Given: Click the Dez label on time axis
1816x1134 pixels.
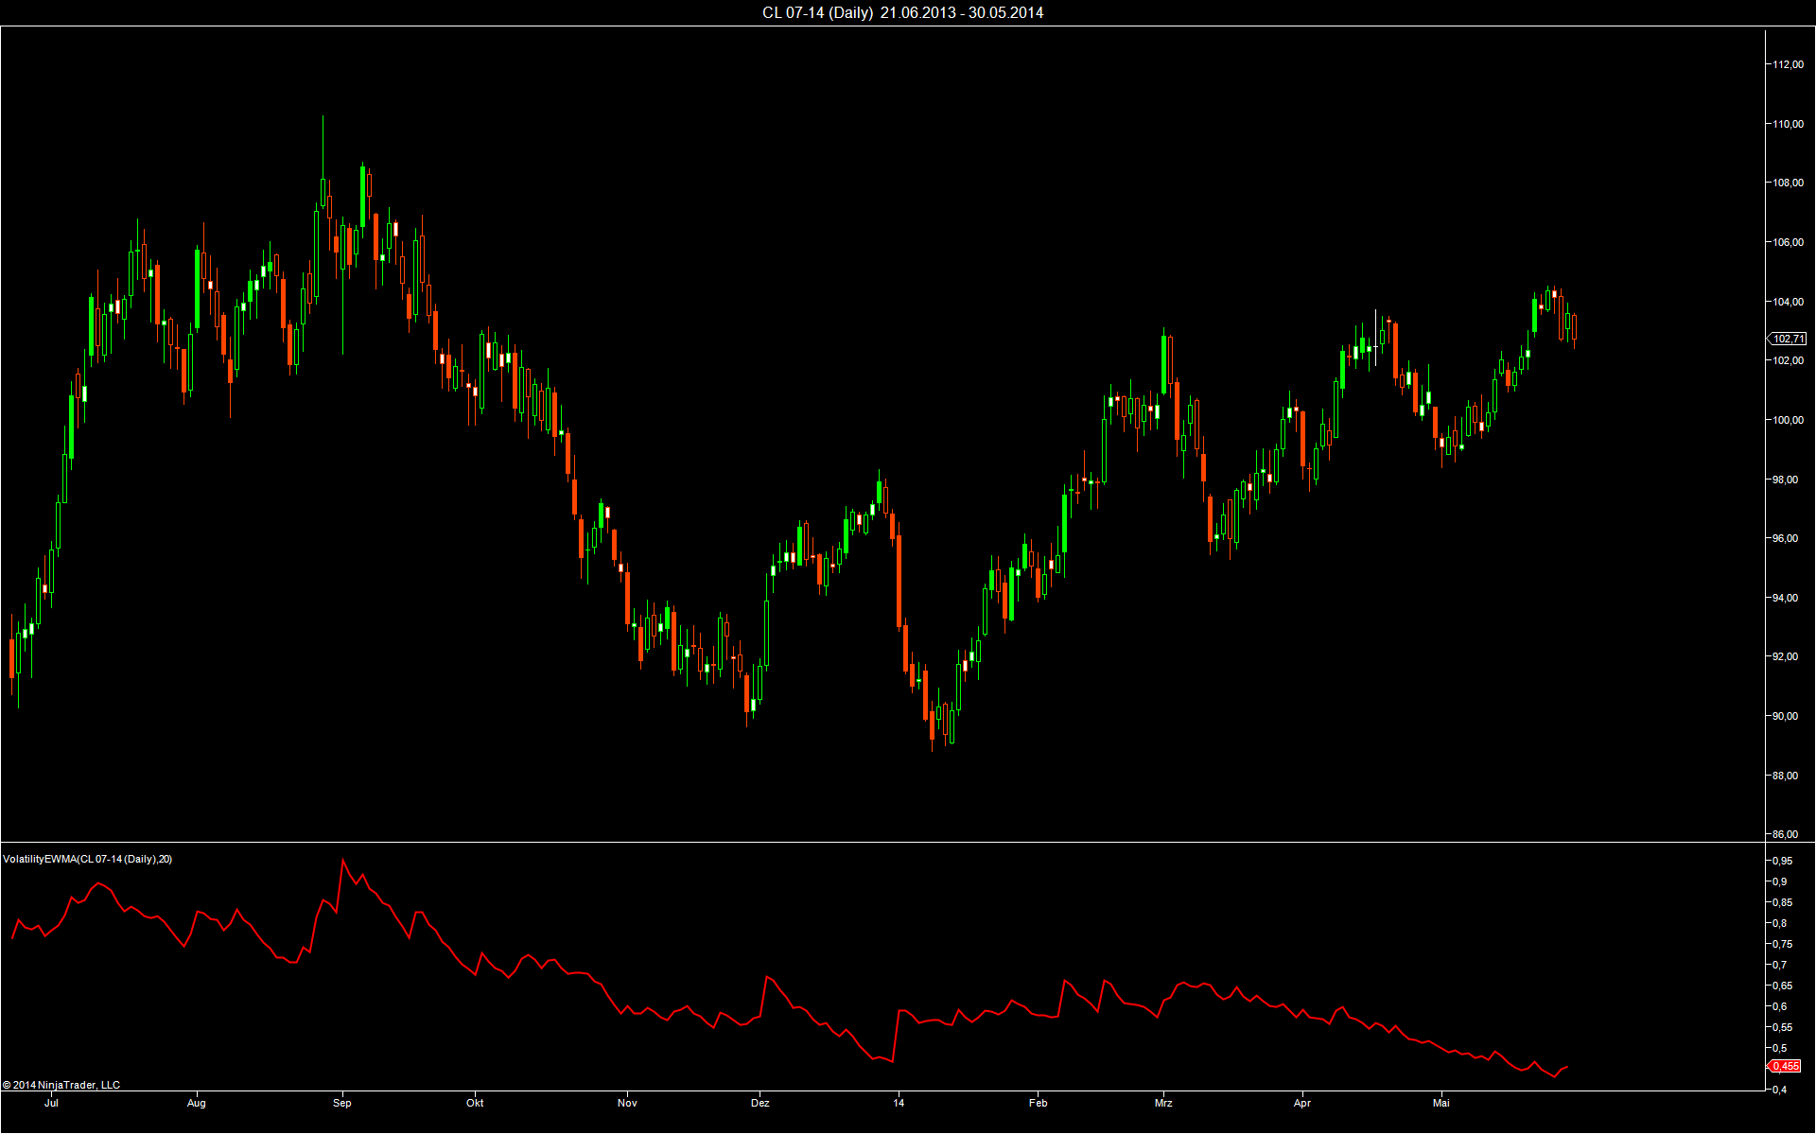Looking at the screenshot, I should pos(760,1103).
